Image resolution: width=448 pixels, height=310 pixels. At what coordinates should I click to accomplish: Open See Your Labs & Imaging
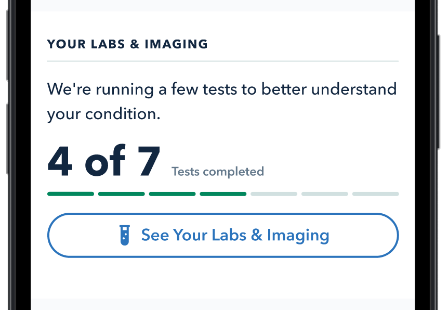click(223, 235)
